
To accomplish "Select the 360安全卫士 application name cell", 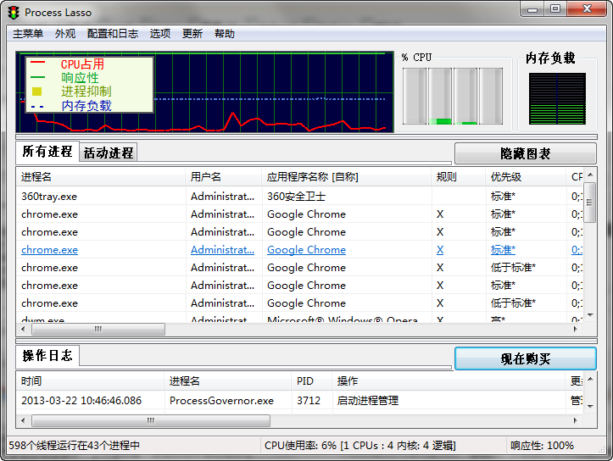I will (x=296, y=196).
